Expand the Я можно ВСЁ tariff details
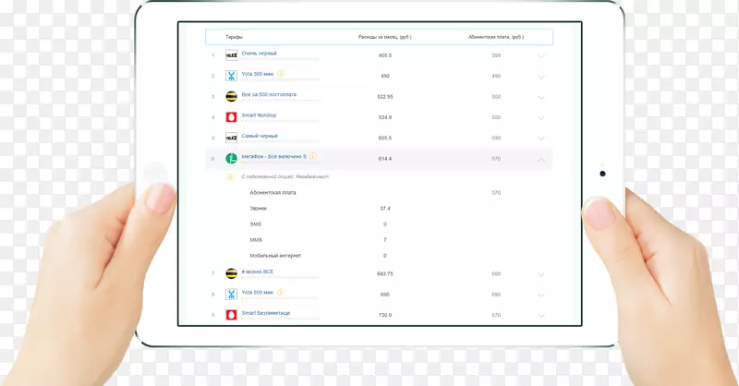Image resolution: width=739 pixels, height=386 pixels. (x=541, y=274)
